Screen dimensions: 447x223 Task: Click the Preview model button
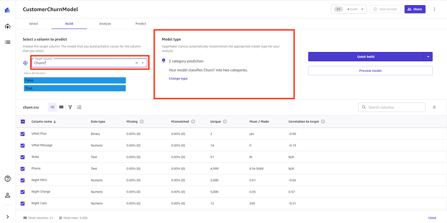click(x=370, y=70)
